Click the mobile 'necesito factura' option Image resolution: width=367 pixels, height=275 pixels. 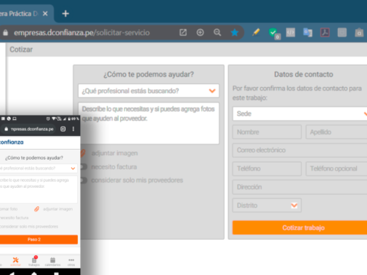15,218
